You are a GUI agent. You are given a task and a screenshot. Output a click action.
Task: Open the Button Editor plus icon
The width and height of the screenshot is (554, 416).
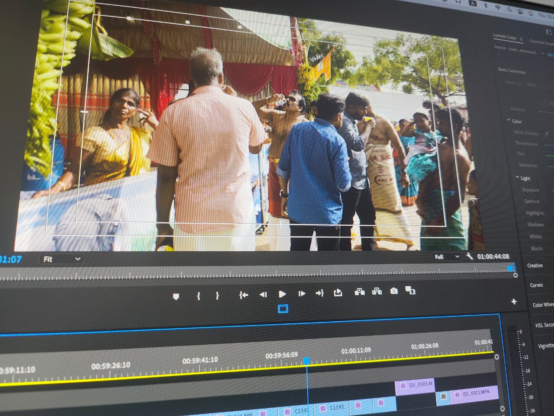click(x=514, y=301)
